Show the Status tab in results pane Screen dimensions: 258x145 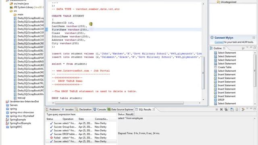pyautogui.click(x=121, y=114)
